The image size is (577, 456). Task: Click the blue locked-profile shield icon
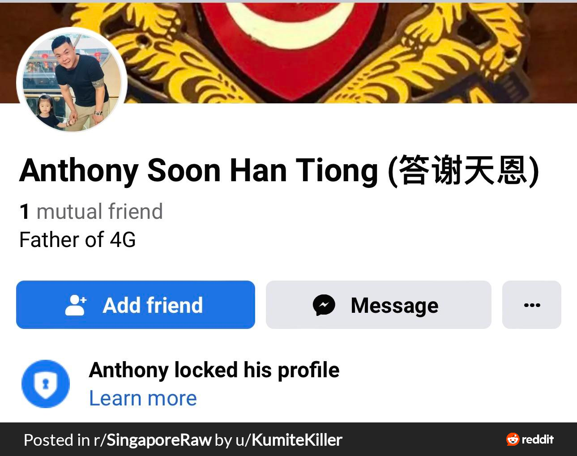46,384
